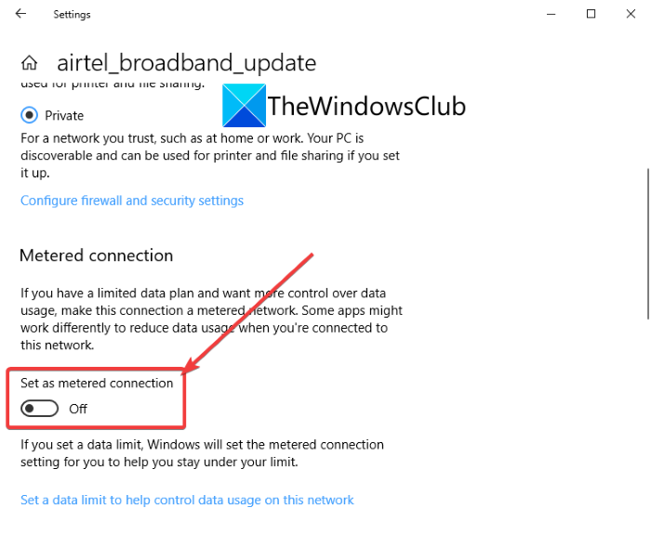Click the home icon beside network name

30,63
